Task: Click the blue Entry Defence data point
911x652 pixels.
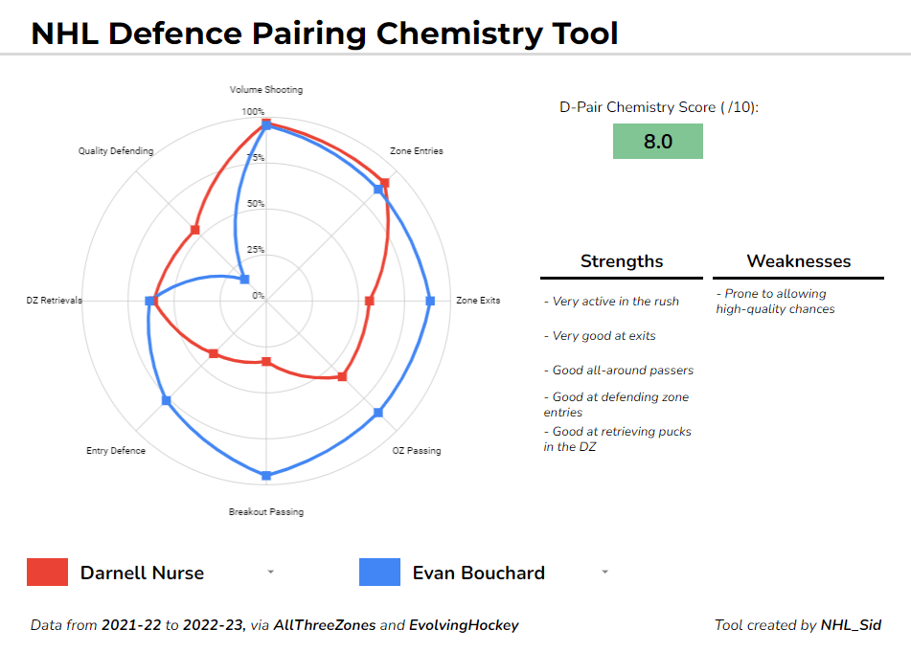Action: [x=167, y=400]
